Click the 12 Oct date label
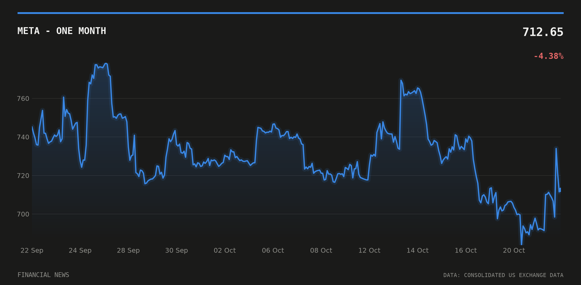This screenshot has height=285, width=581. click(369, 250)
